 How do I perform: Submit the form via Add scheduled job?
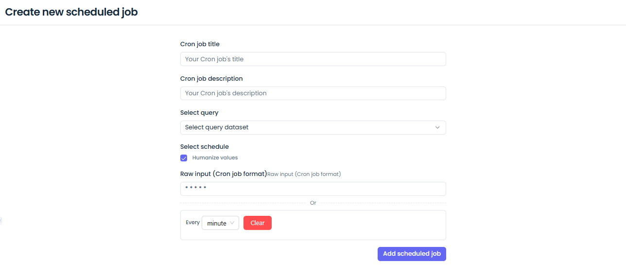pyautogui.click(x=412, y=253)
